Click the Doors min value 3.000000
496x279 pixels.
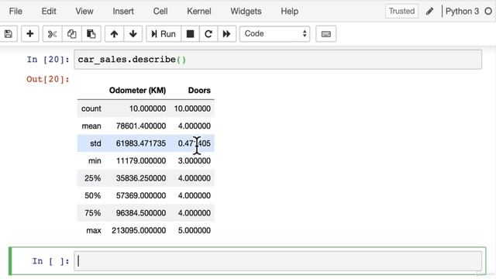(x=195, y=160)
